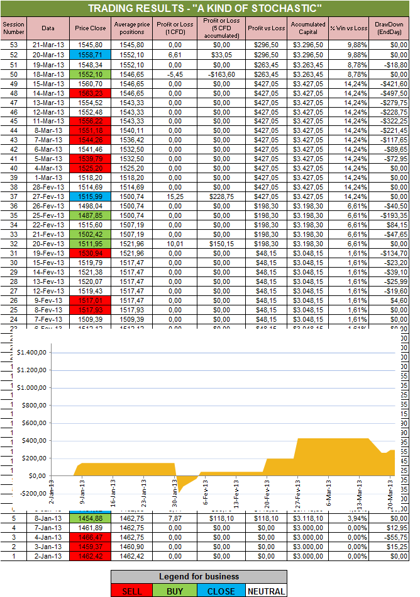The height and width of the screenshot is (597, 420).
Task: Select the $1.400,00 chart axis label
Action: click(31, 353)
